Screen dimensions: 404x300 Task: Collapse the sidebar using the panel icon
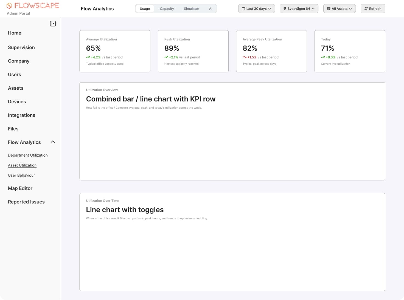point(53,24)
